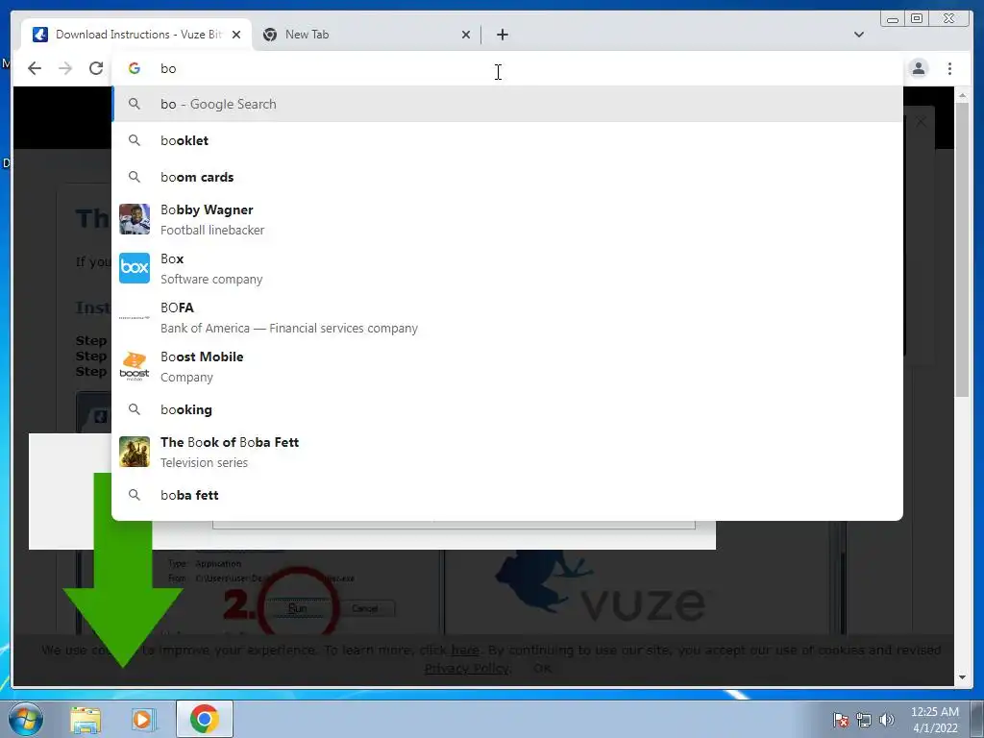Click the Cancel button in the Vuze instructions
Image resolution: width=984 pixels, height=738 pixels.
364,608
